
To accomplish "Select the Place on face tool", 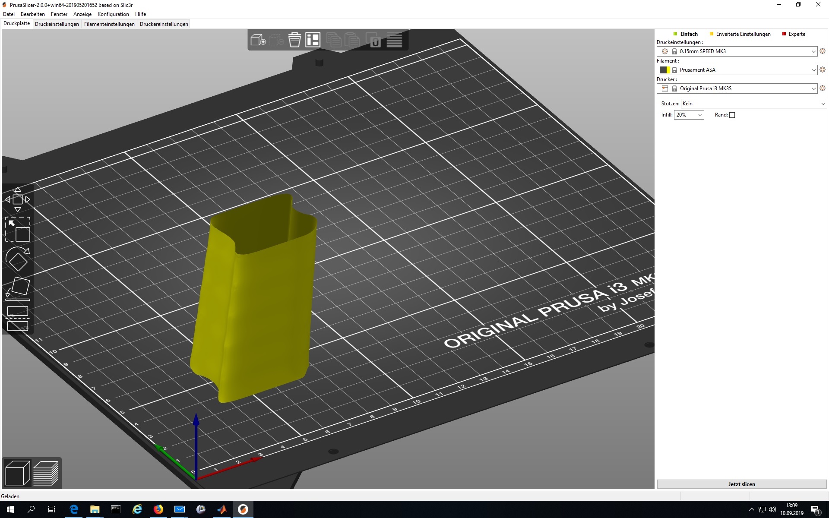I will tap(18, 288).
